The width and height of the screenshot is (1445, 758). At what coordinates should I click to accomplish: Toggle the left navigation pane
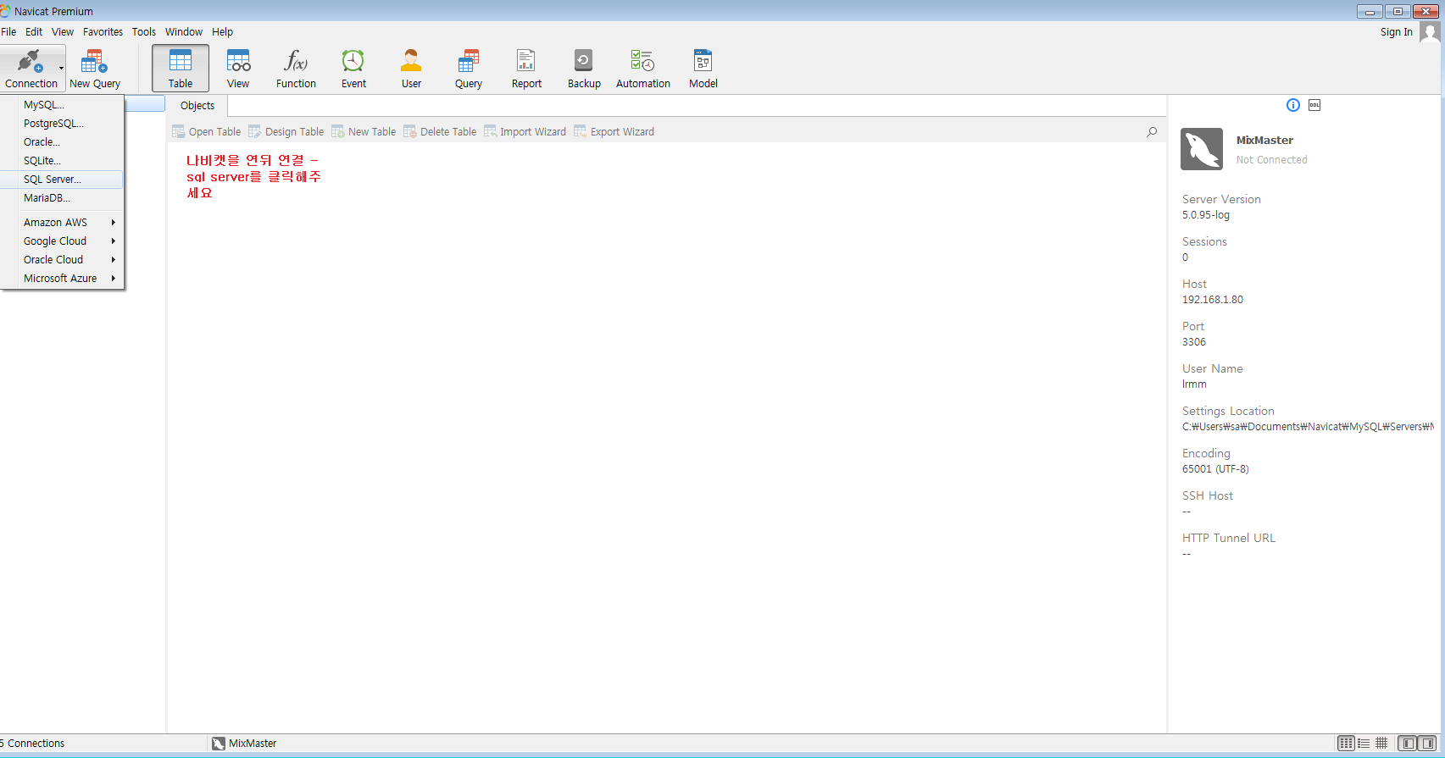(1408, 743)
